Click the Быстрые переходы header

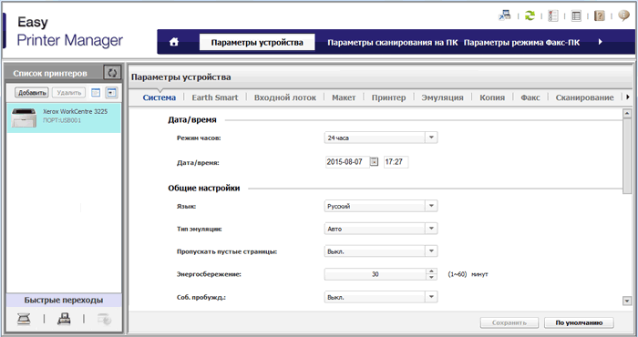click(x=64, y=300)
